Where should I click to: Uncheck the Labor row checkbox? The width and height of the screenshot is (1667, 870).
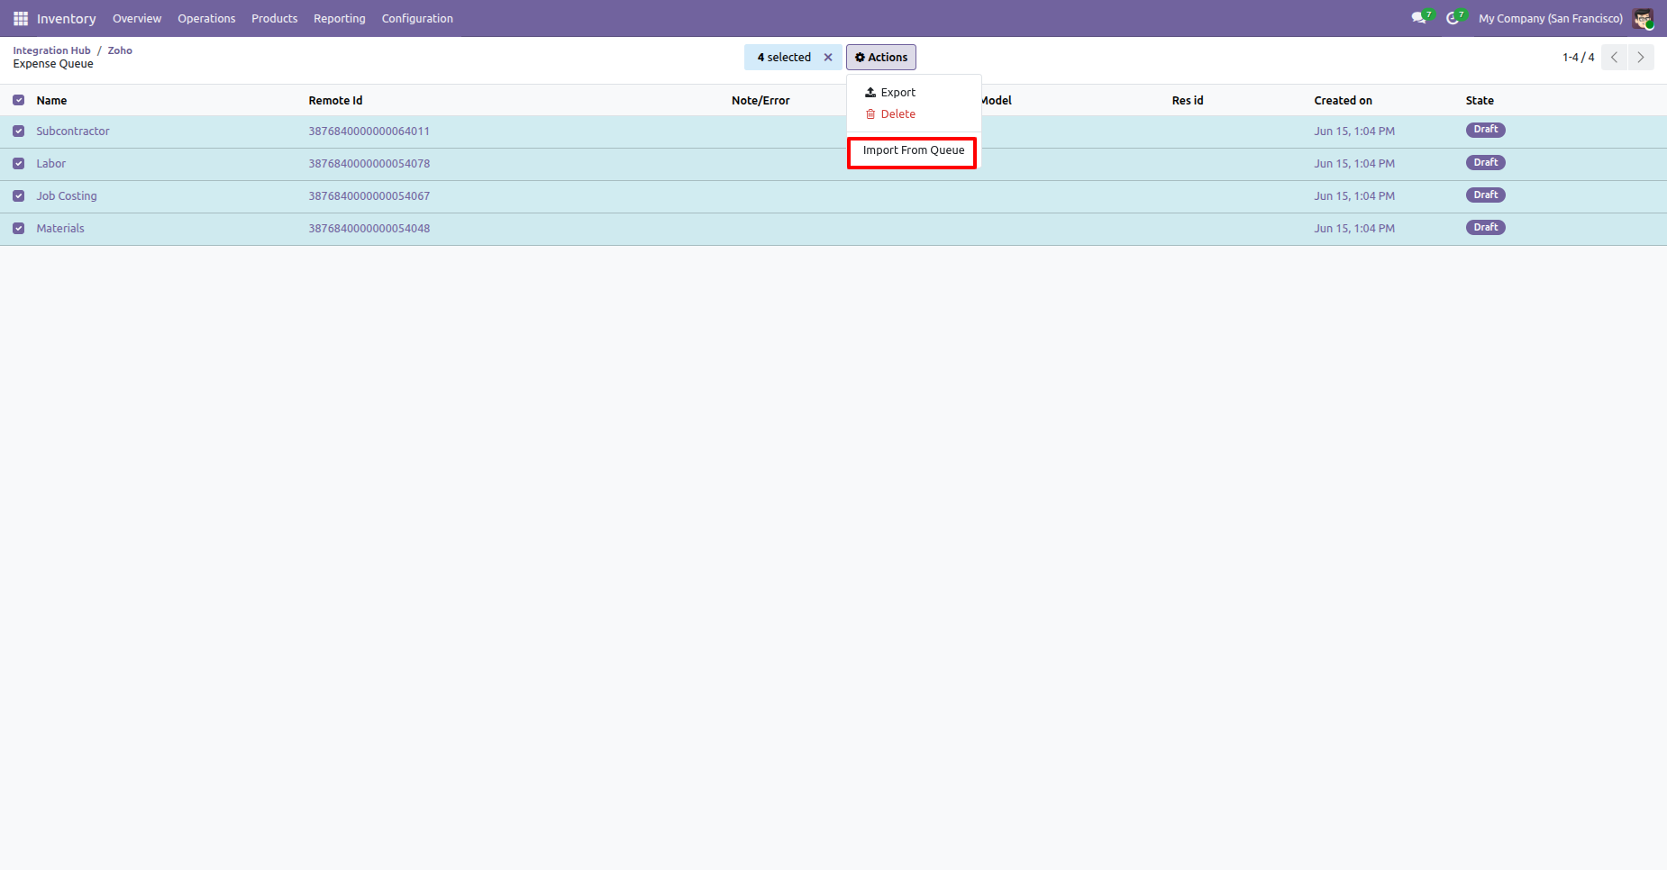(x=19, y=164)
